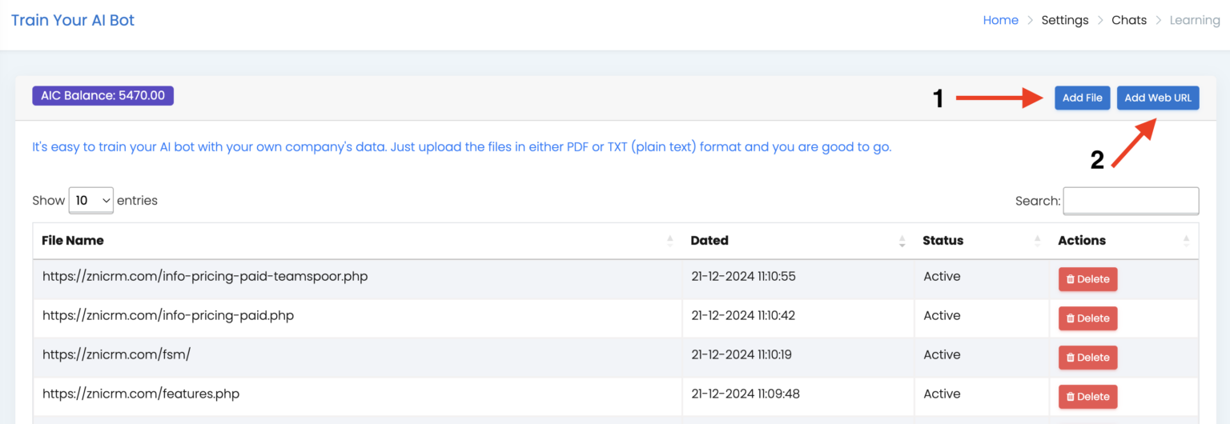Image resolution: width=1230 pixels, height=424 pixels.
Task: Click the AIC Balance badge
Action: [102, 95]
